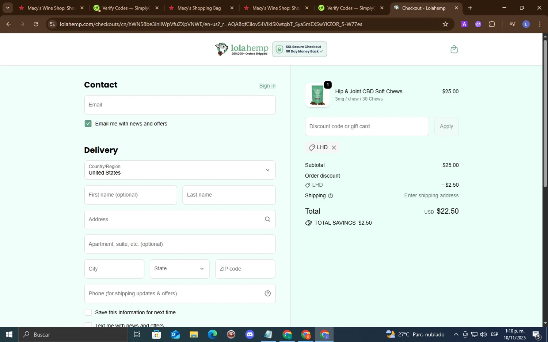Click the address search magnifier icon

click(267, 219)
